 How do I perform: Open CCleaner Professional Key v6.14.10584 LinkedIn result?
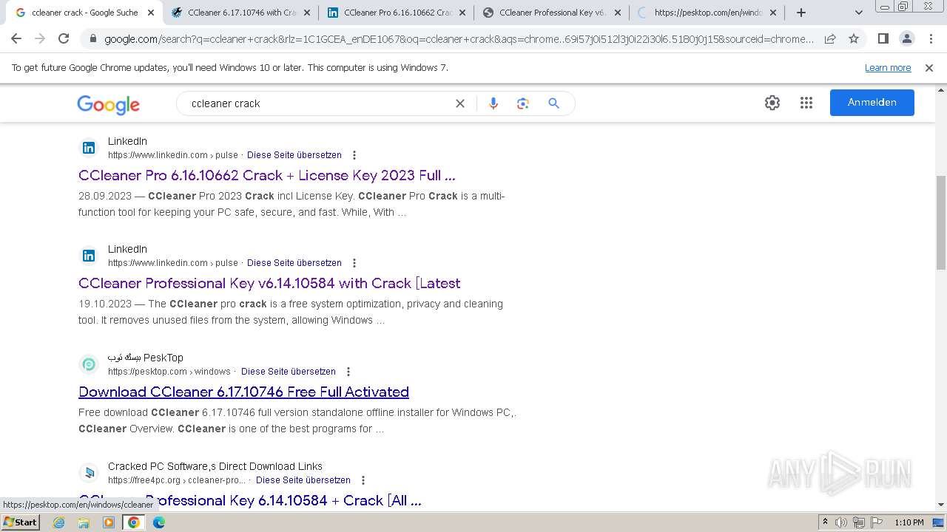pos(269,283)
